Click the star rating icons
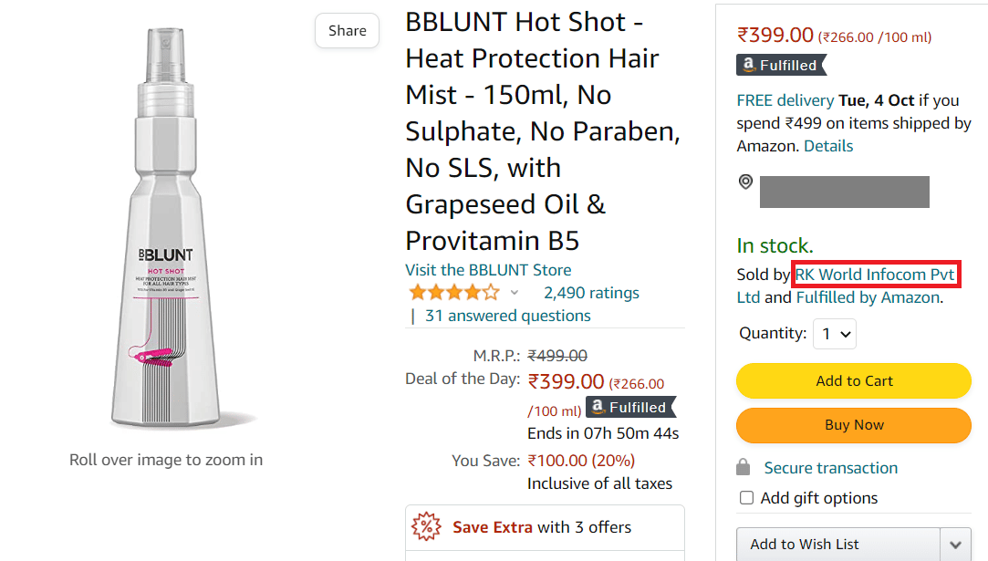The height and width of the screenshot is (561, 988). pos(454,293)
